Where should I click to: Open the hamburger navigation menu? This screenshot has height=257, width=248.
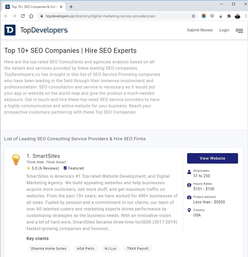tap(239, 31)
